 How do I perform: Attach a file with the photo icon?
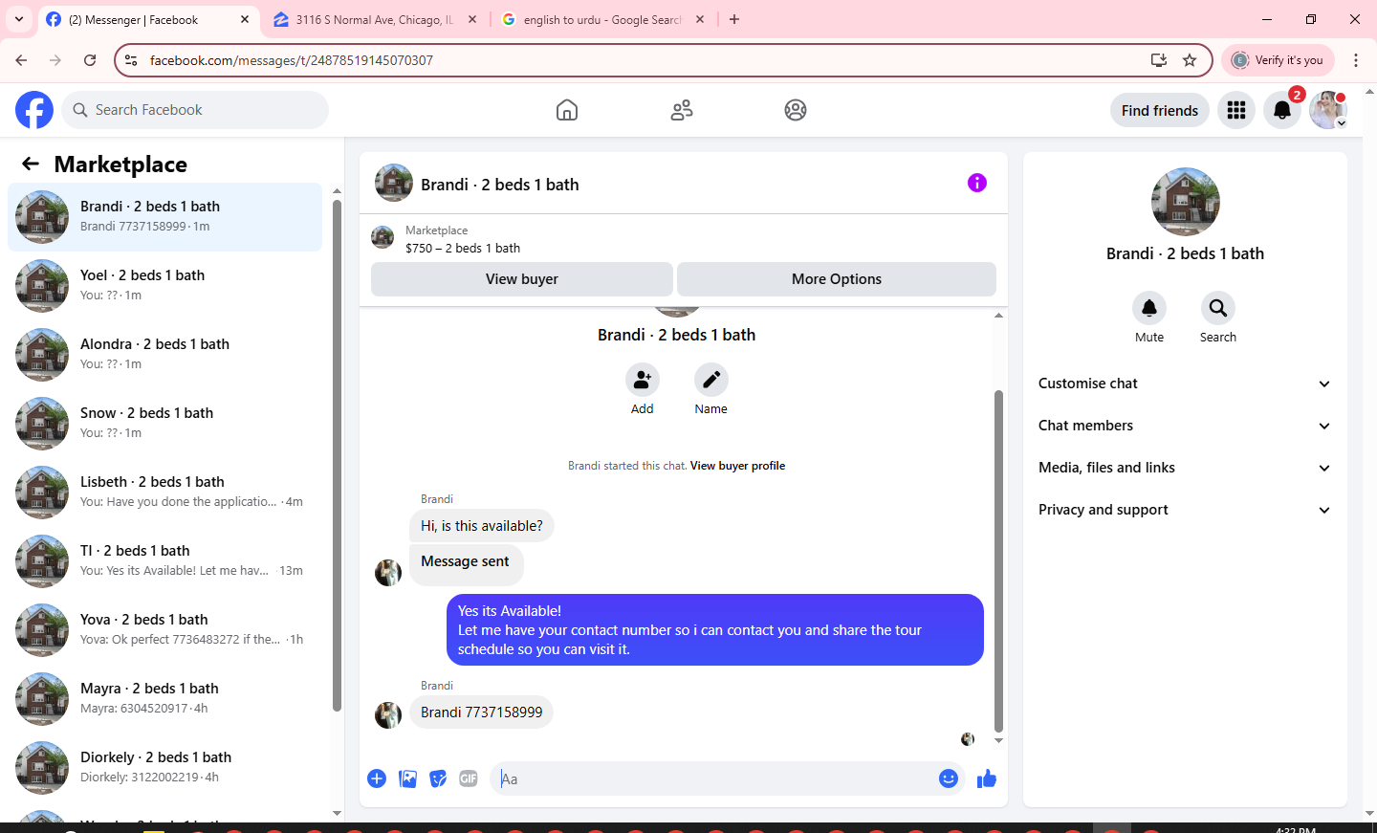coord(407,778)
